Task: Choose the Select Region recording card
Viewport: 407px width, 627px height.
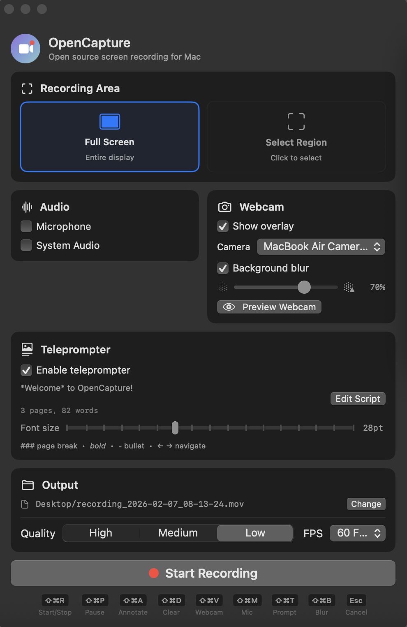Action: 296,137
